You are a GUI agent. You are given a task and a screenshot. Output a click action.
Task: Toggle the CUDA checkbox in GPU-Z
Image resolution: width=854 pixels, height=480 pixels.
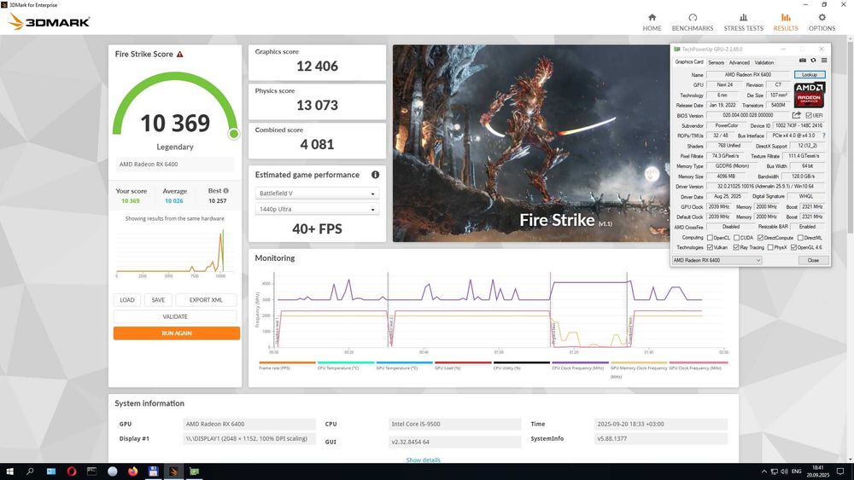[736, 238]
